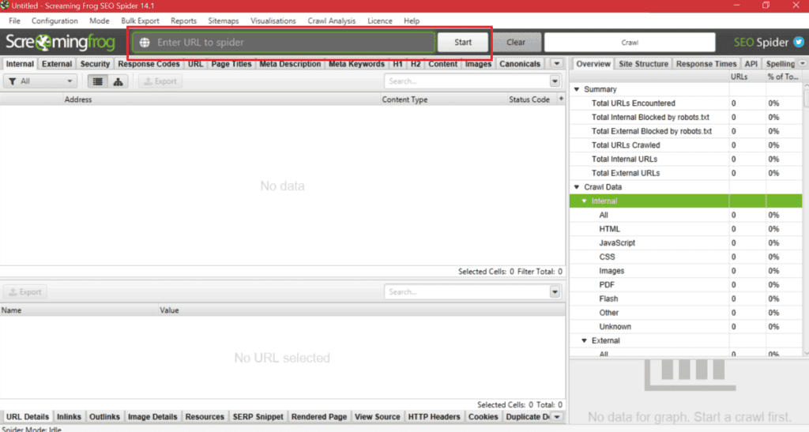Open the upper search box dropdown arrow
809x432 pixels.
tap(555, 81)
